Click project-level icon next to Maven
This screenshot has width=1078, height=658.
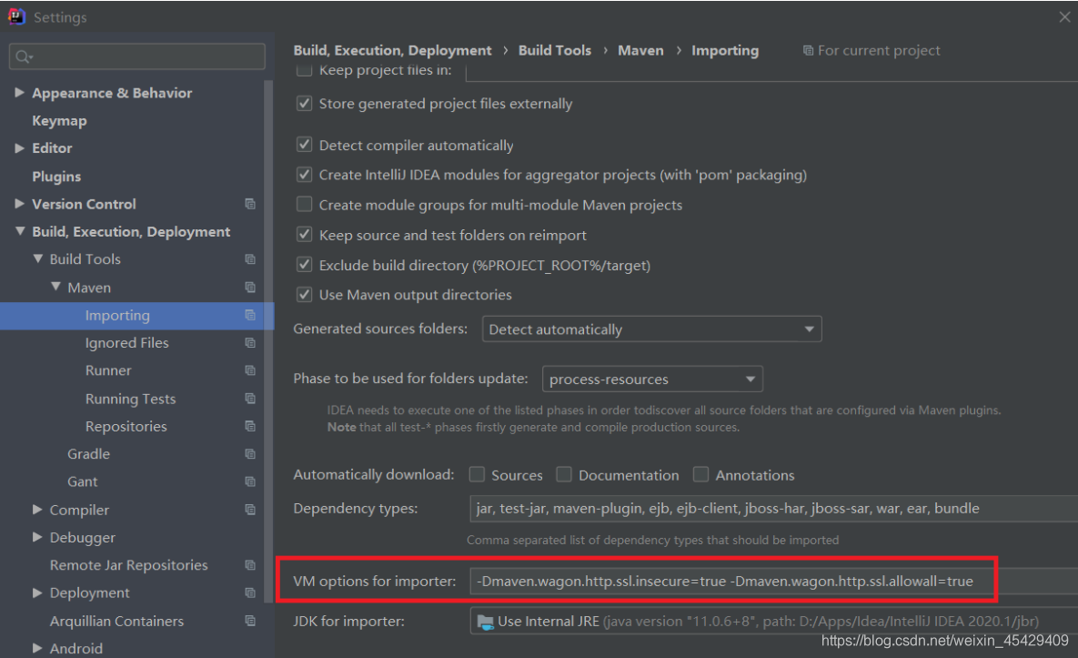(250, 288)
